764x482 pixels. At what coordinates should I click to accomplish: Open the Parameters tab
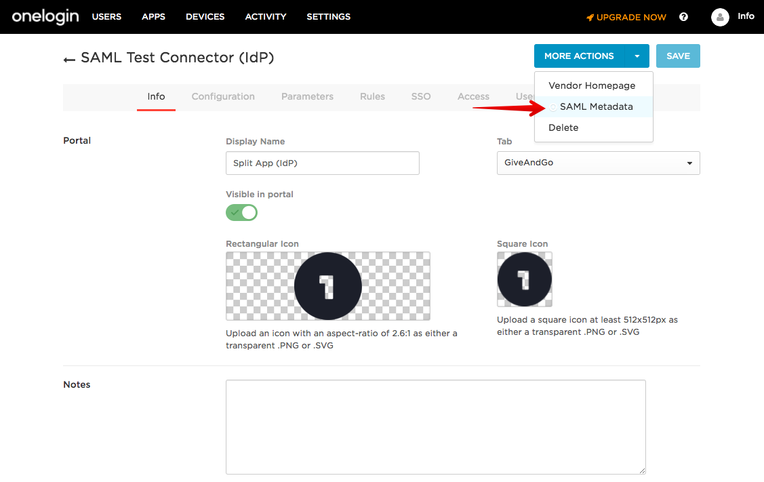[x=307, y=97]
